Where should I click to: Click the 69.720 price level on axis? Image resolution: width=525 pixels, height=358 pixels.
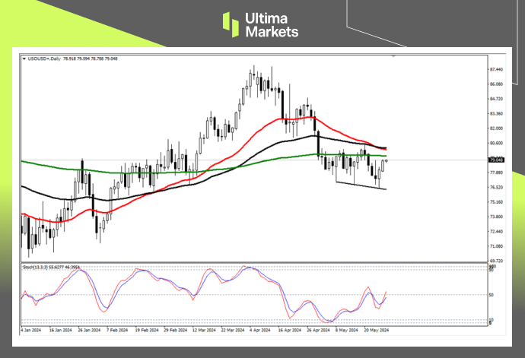click(x=495, y=261)
